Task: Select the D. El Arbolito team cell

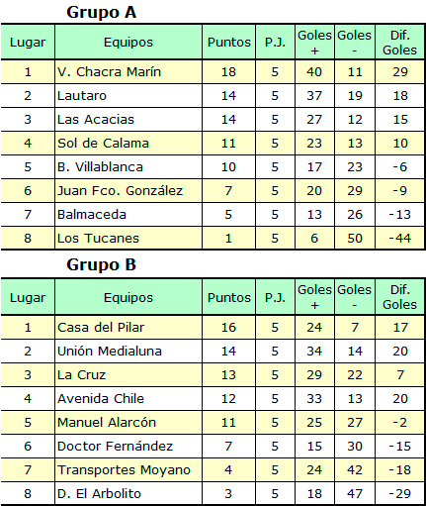Action: pyautogui.click(x=128, y=493)
